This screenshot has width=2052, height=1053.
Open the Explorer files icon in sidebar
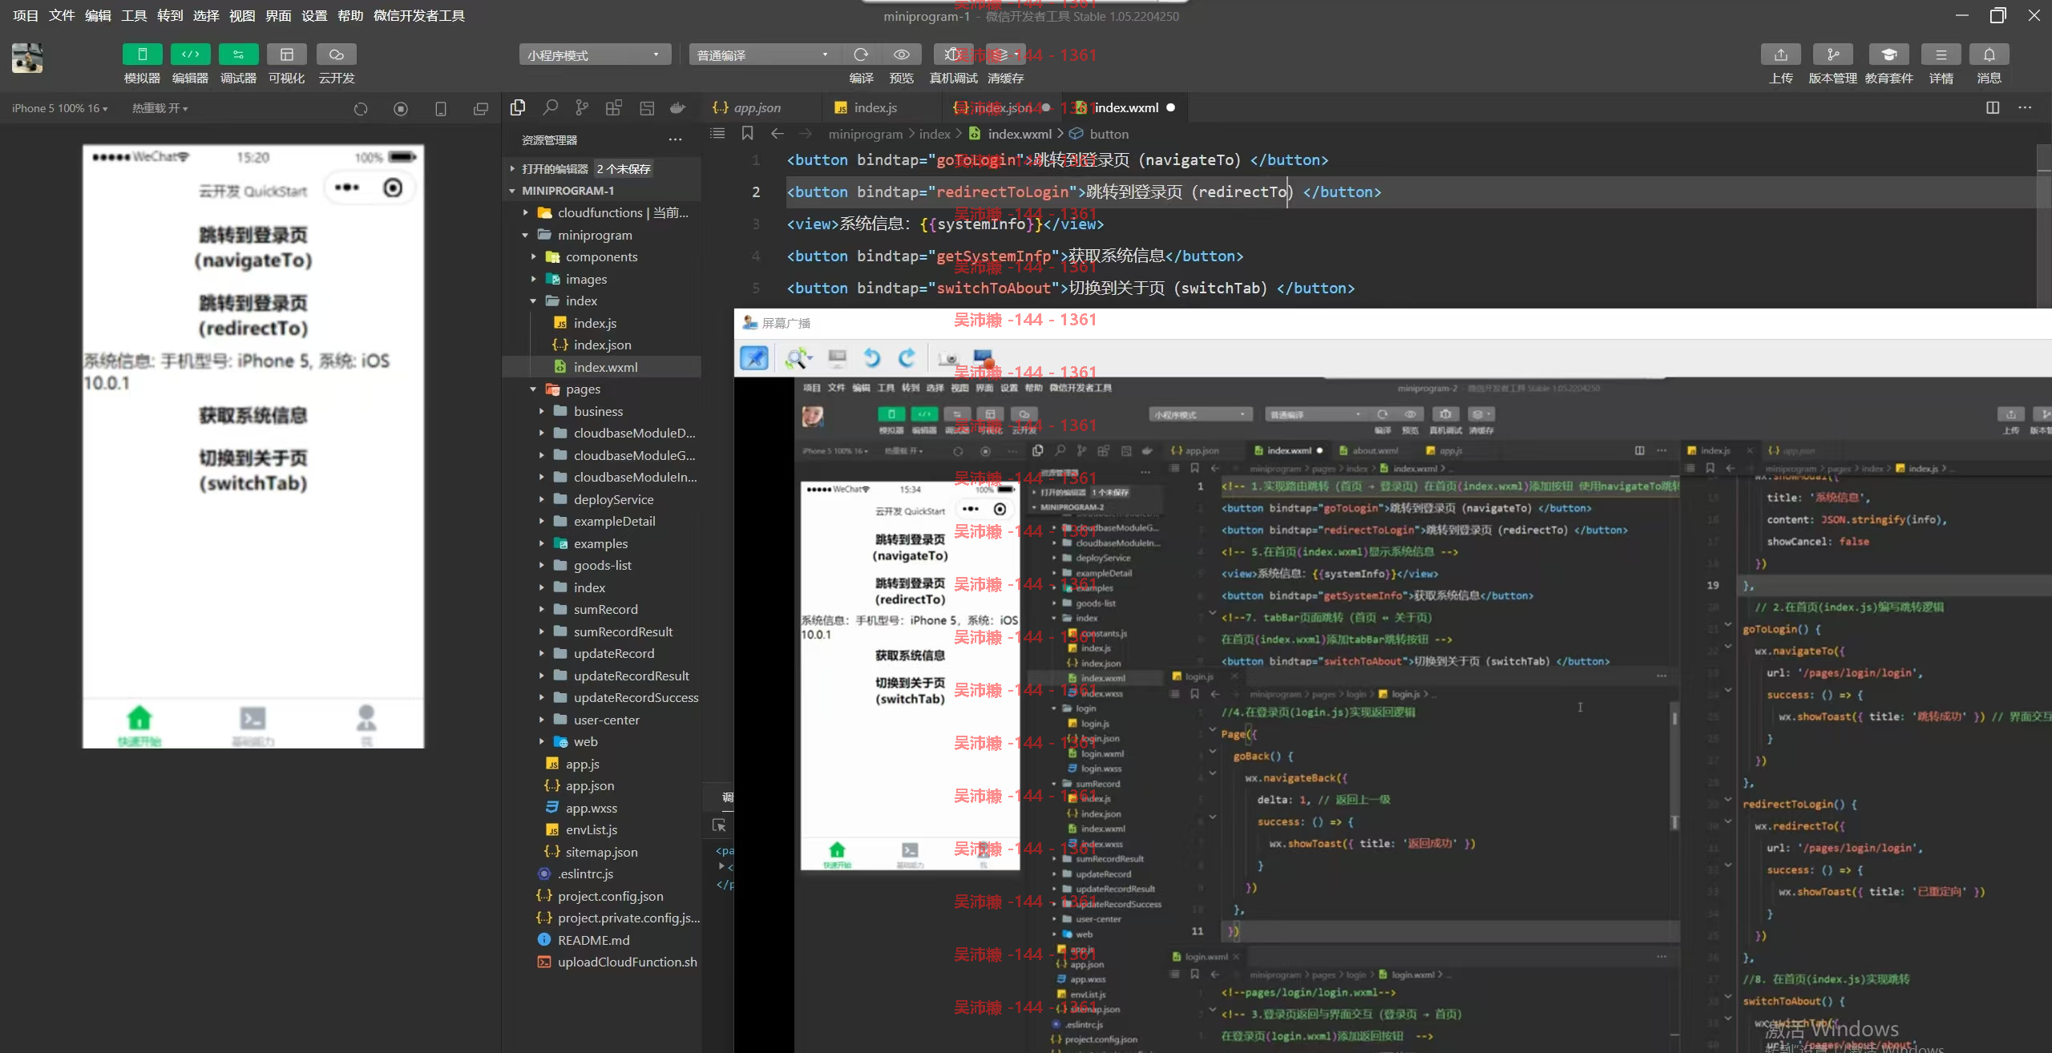(518, 107)
